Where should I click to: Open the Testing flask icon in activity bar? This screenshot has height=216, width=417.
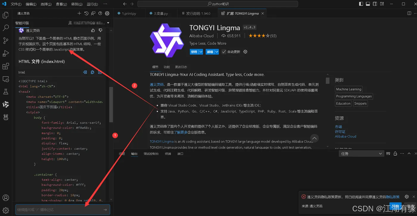pyautogui.click(x=6, y=92)
